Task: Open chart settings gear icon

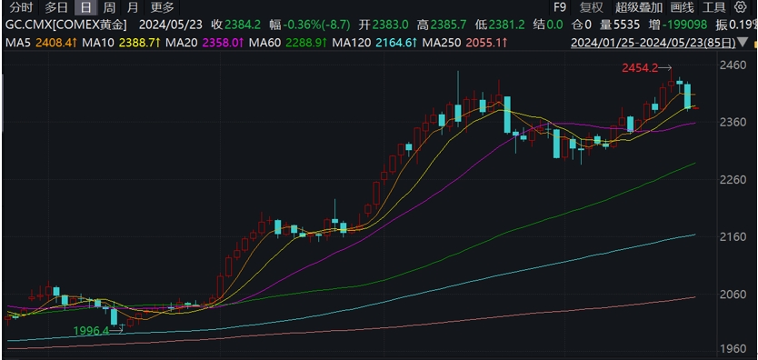Action: pos(740,6)
